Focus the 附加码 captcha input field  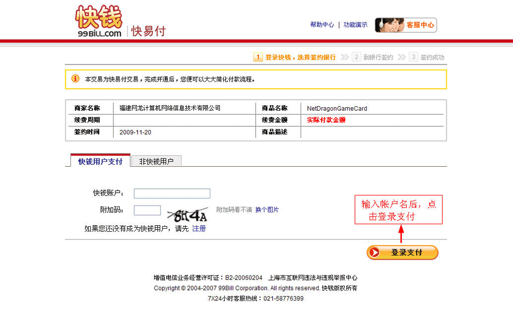147,210
